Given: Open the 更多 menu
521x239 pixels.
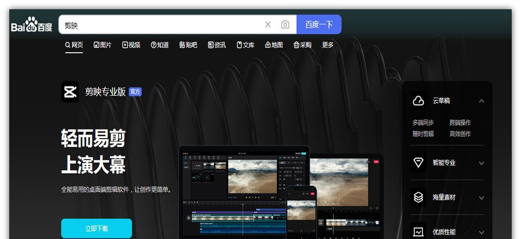Looking at the screenshot, I should pos(328,45).
